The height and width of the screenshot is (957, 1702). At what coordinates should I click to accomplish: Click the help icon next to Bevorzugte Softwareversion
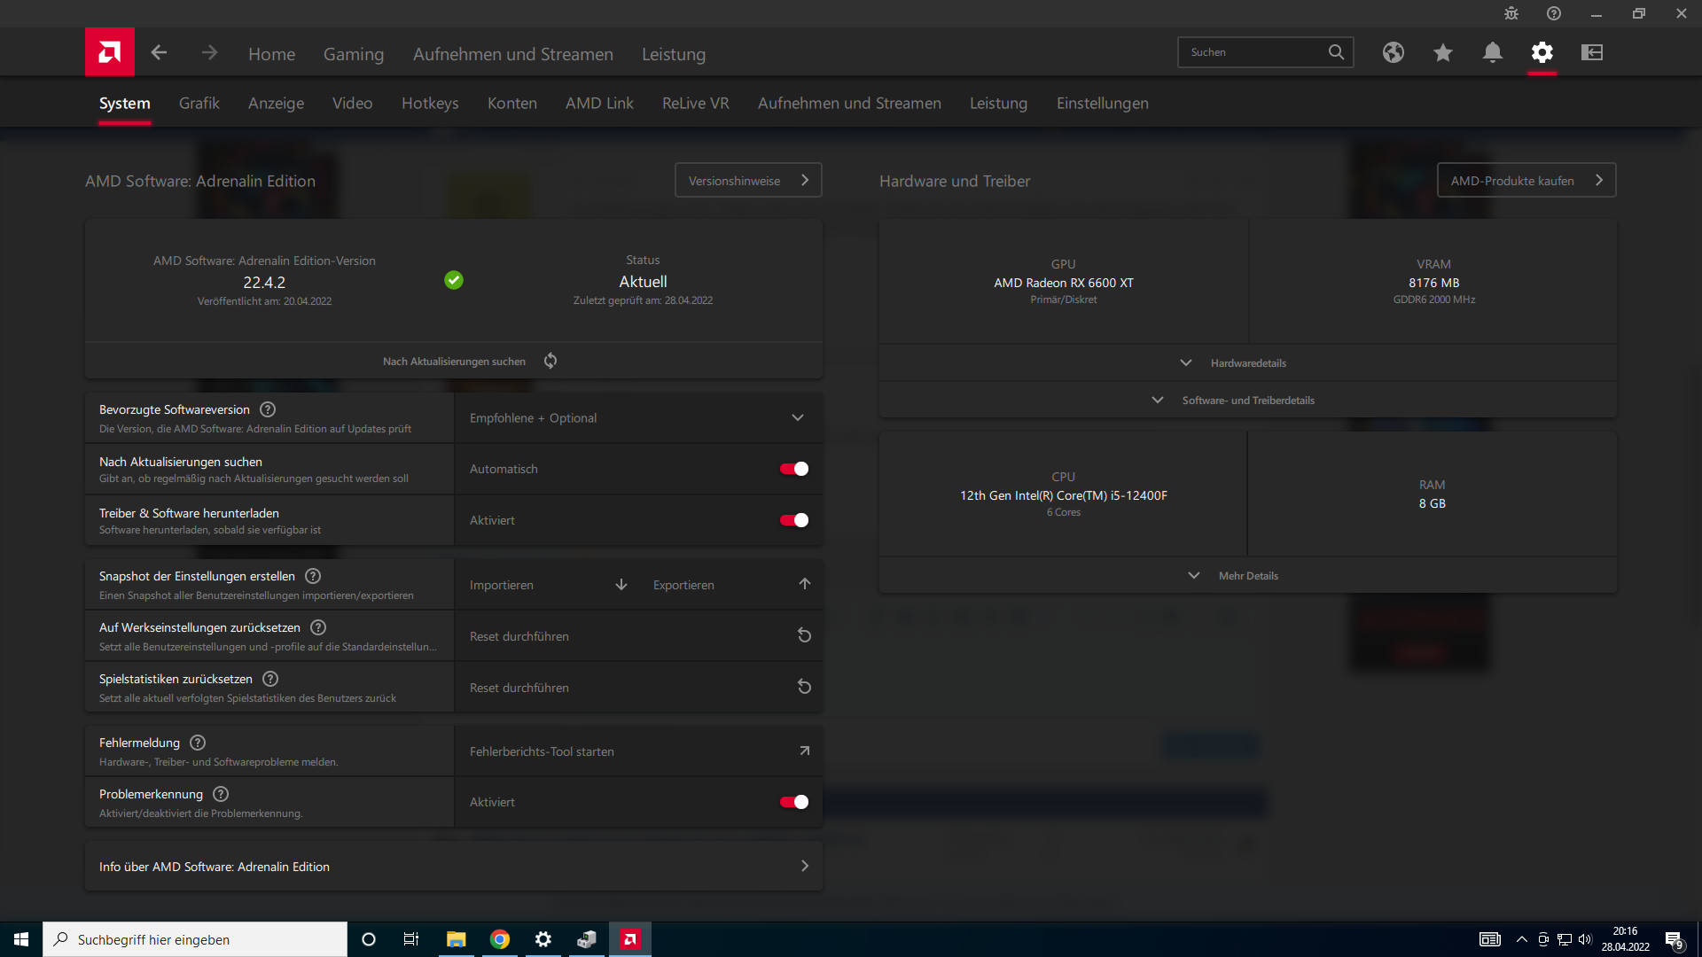coord(268,409)
